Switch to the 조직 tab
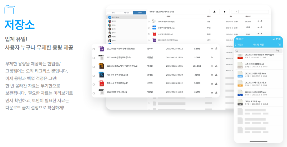 click(x=113, y=13)
